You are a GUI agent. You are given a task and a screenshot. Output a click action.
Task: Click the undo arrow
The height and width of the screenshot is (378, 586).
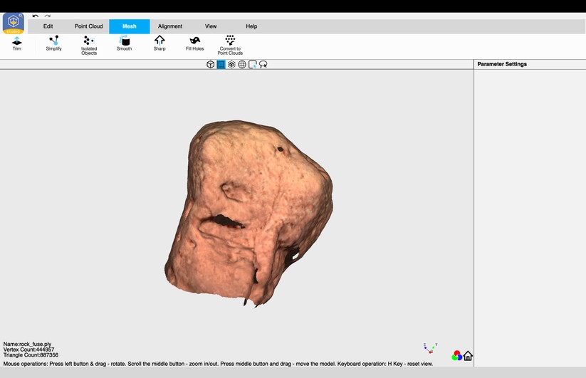pyautogui.click(x=36, y=16)
